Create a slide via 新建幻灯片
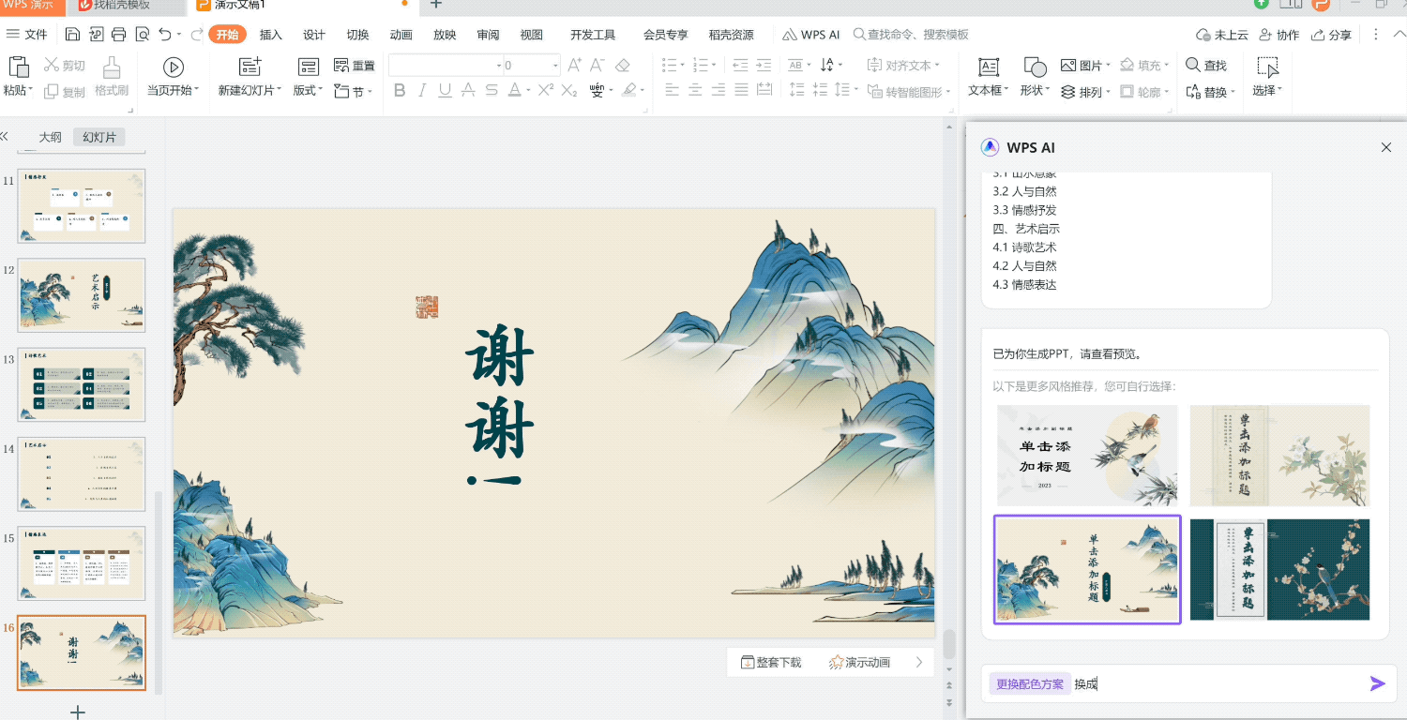 pos(249,75)
